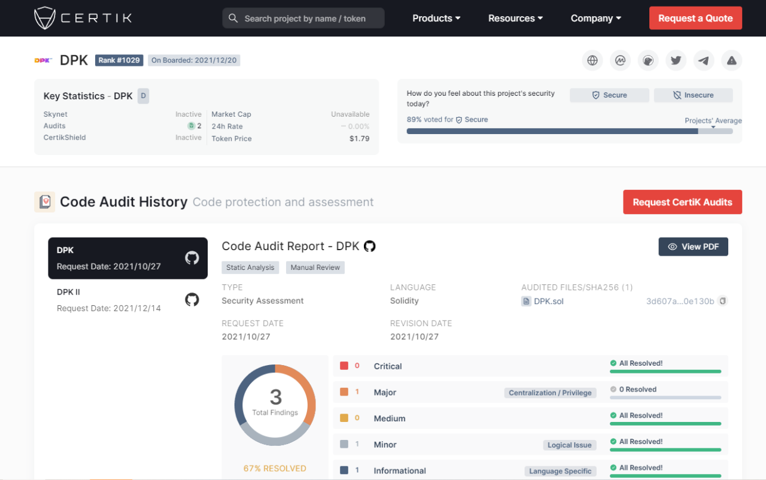Open the project's Twitter icon link
Screen dimensions: 766x480
(676, 60)
